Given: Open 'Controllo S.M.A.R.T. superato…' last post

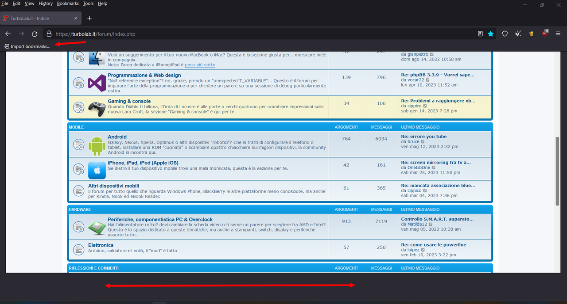Looking at the screenshot, I should pos(438,219).
